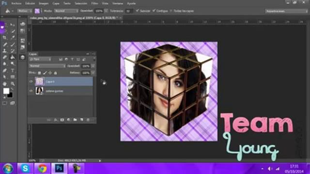The image size is (310, 174).
Task: Select the Pen tool
Action: pos(5,71)
